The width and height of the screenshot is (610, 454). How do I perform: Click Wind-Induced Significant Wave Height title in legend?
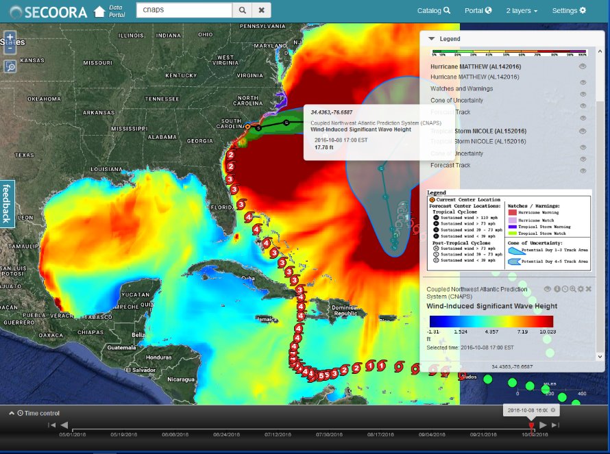tap(491, 306)
